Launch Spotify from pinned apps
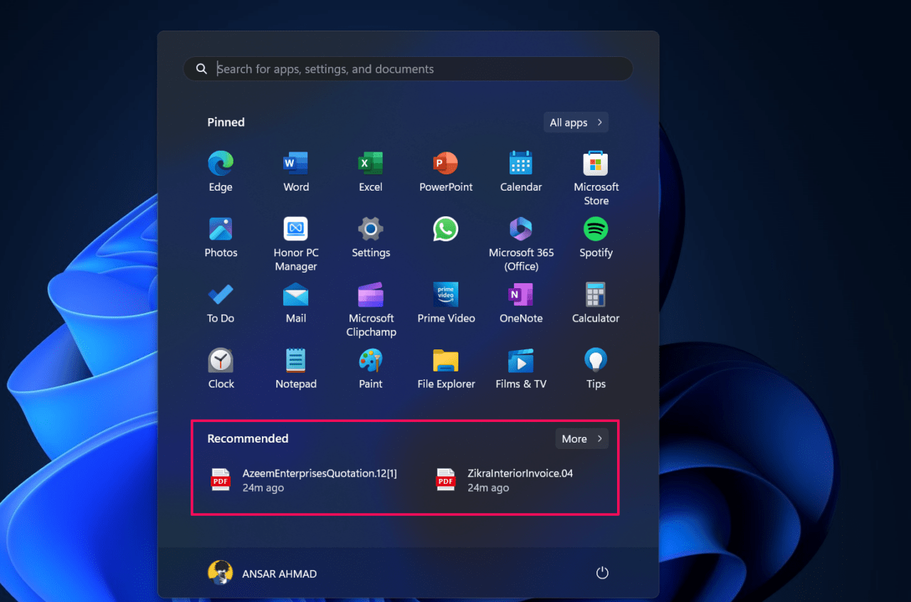This screenshot has height=602, width=911. click(596, 229)
